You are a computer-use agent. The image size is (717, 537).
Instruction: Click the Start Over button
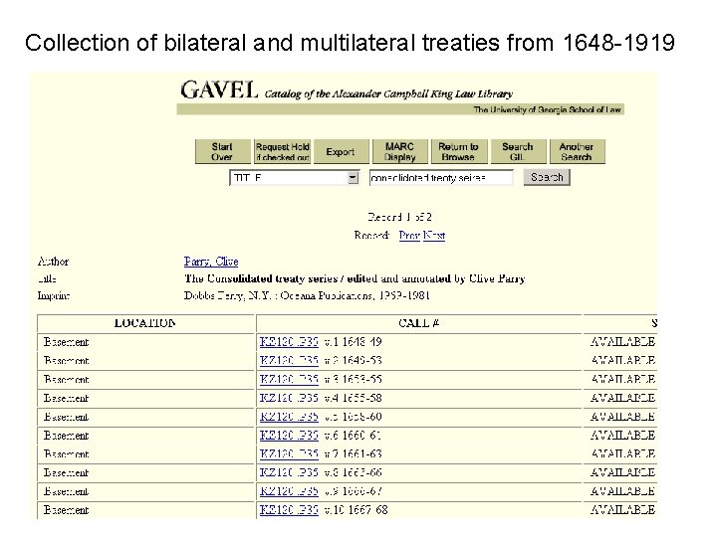[223, 151]
